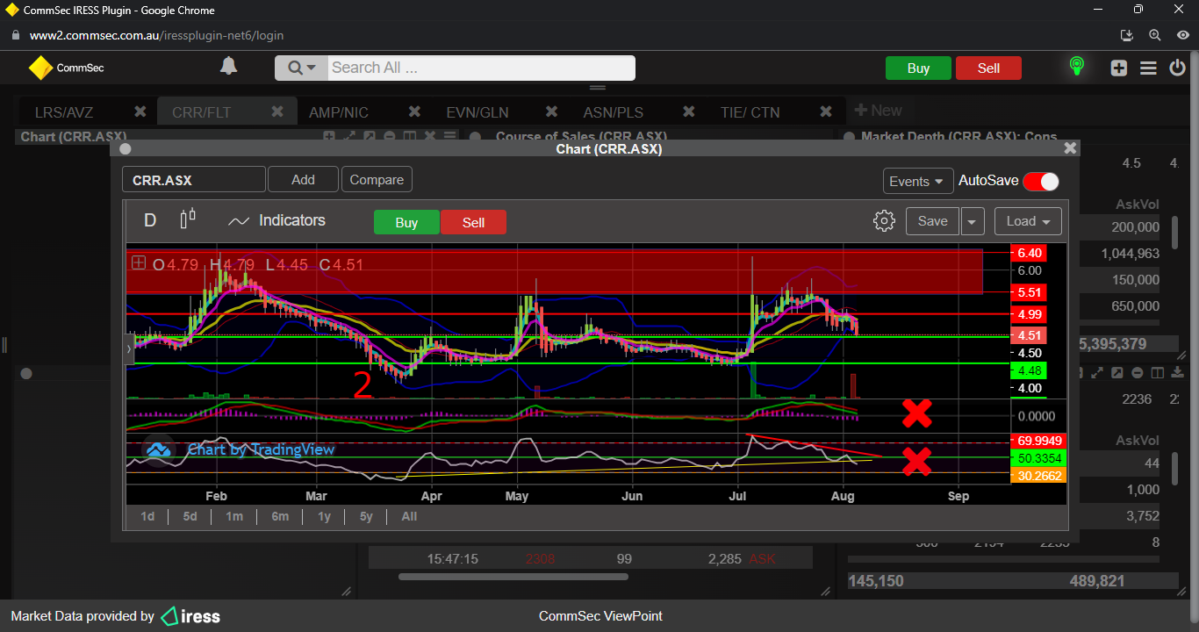Select the CRR/FLT tab
1199x632 pixels.
(x=201, y=112)
